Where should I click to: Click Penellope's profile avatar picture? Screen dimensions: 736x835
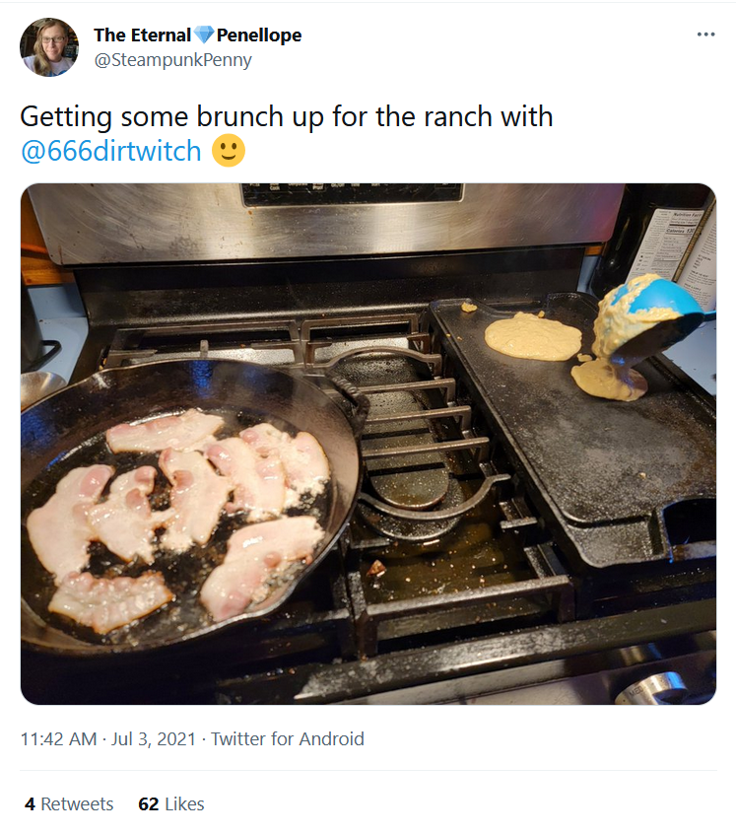click(49, 47)
